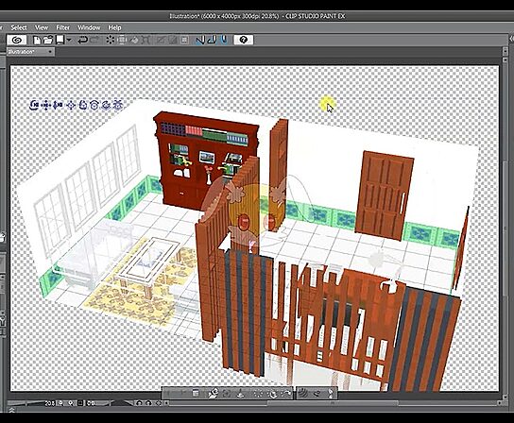The height and width of the screenshot is (423, 514).
Task: Create a new document with New icon
Action: [38, 40]
